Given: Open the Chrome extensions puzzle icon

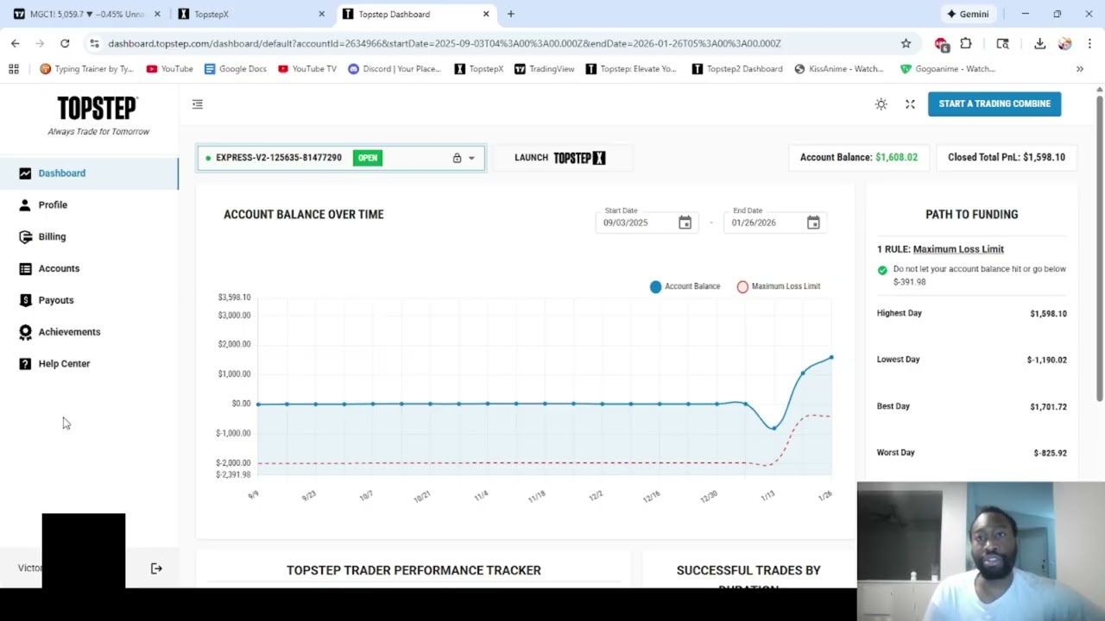Looking at the screenshot, I should point(966,43).
